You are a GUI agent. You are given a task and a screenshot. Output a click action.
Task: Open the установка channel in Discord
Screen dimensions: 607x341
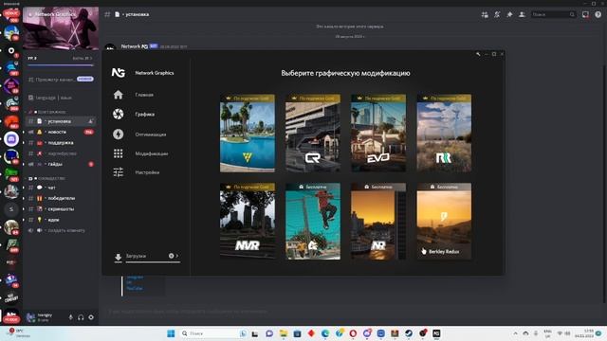click(61, 121)
